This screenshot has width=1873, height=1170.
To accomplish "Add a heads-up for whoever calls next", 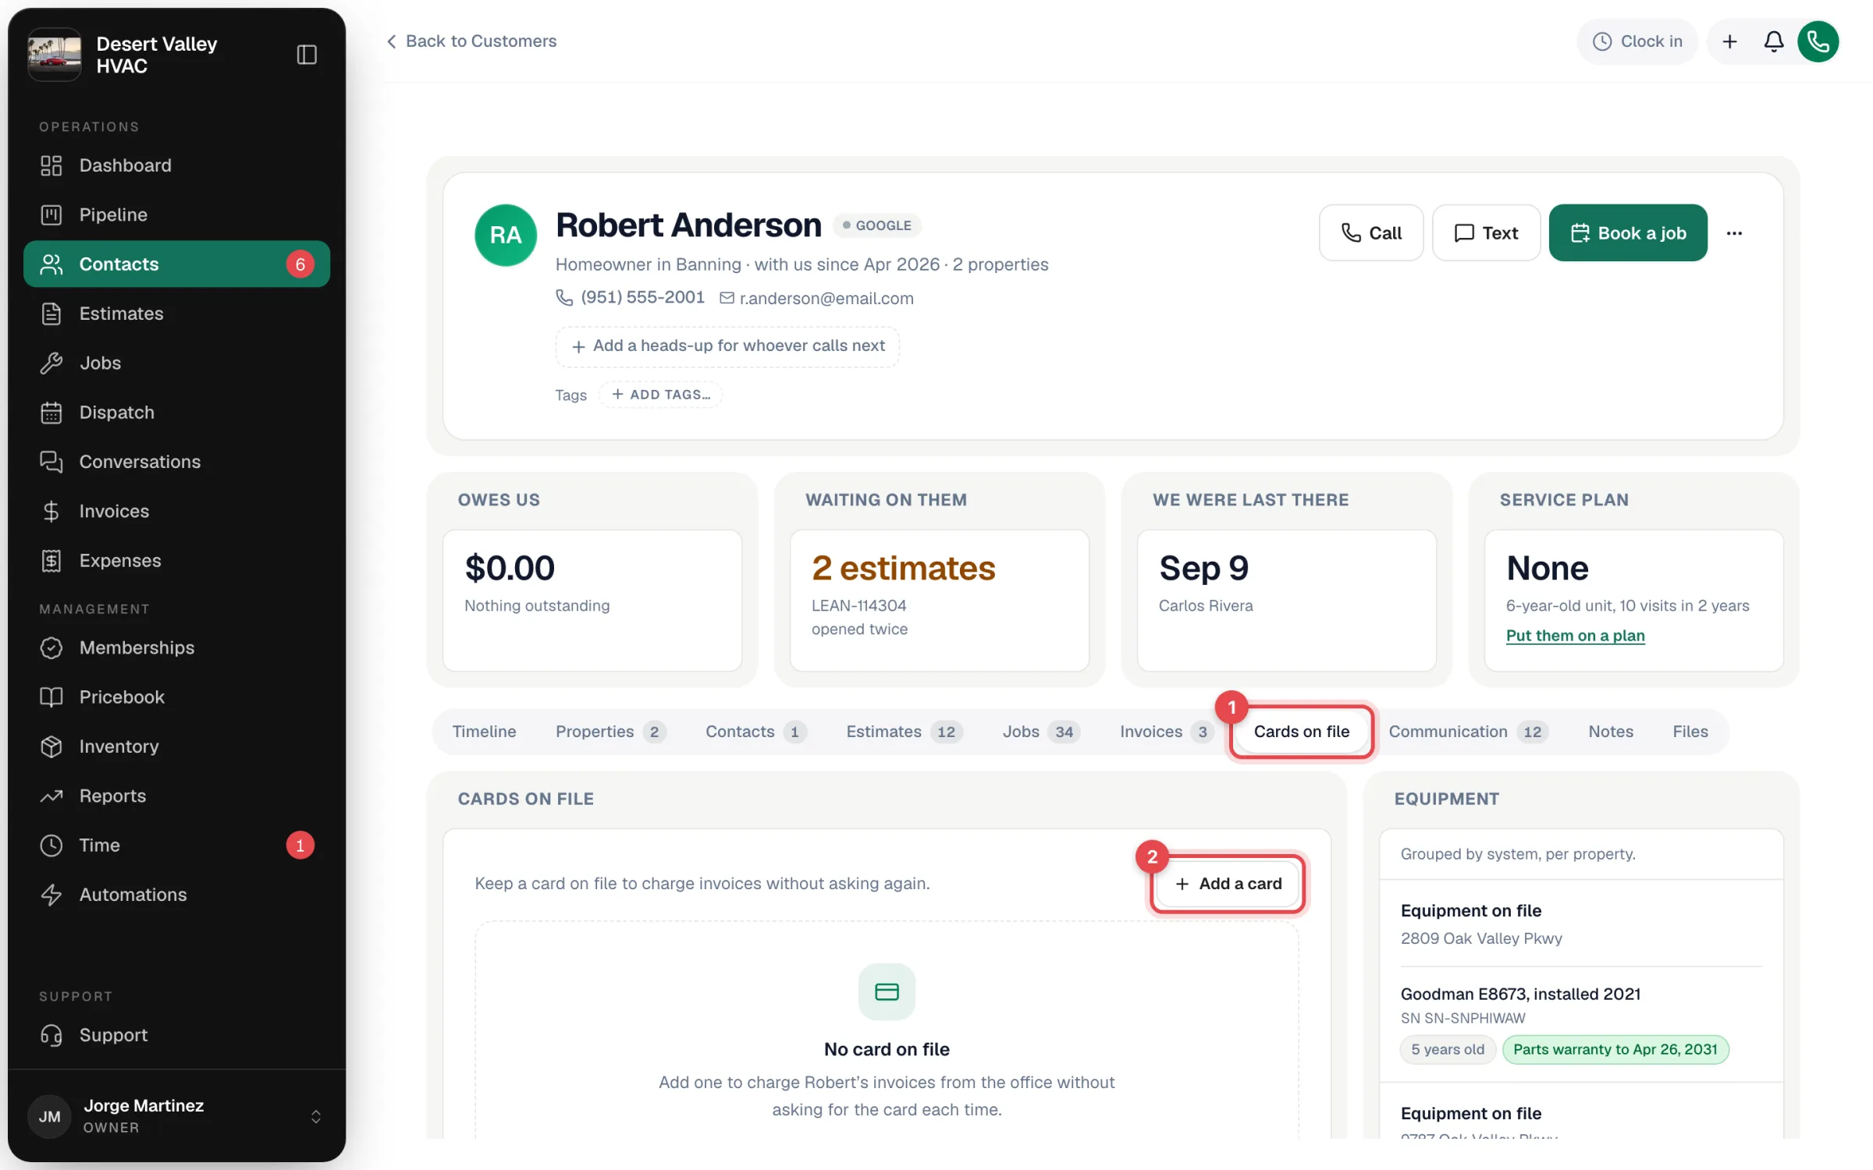I will [727, 346].
